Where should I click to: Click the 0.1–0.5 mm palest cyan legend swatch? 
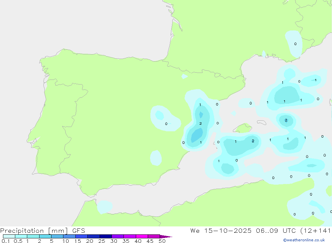9,236
